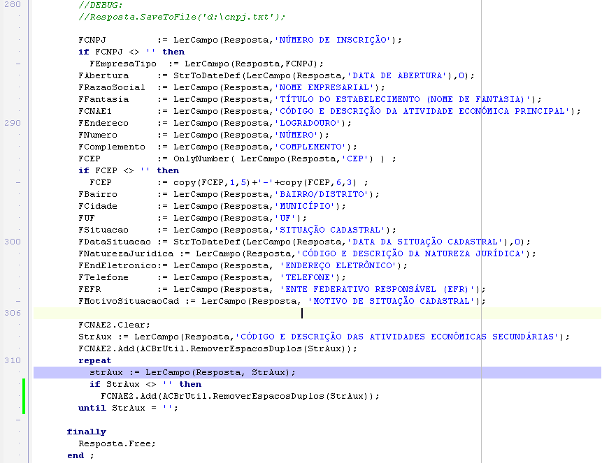The image size is (602, 463).
Task: Click the FComplemento identifier
Action: (112, 147)
